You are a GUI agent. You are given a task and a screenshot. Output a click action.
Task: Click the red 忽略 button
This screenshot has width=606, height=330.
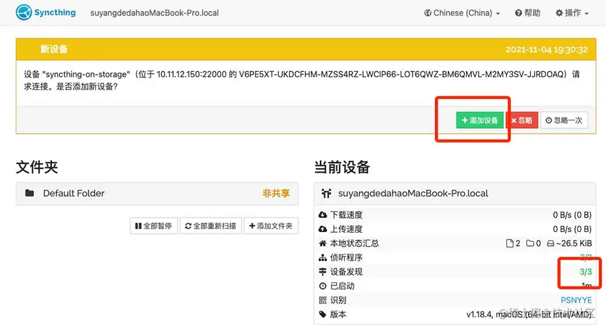(x=522, y=120)
